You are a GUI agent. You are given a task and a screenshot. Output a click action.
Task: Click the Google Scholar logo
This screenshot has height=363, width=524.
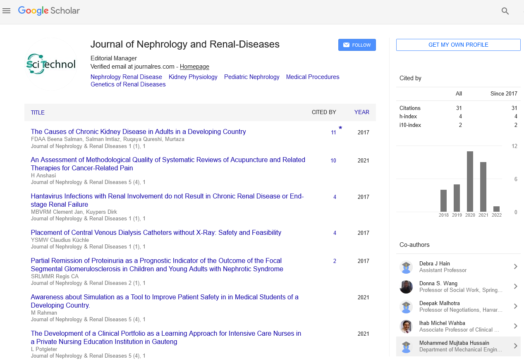pyautogui.click(x=49, y=11)
